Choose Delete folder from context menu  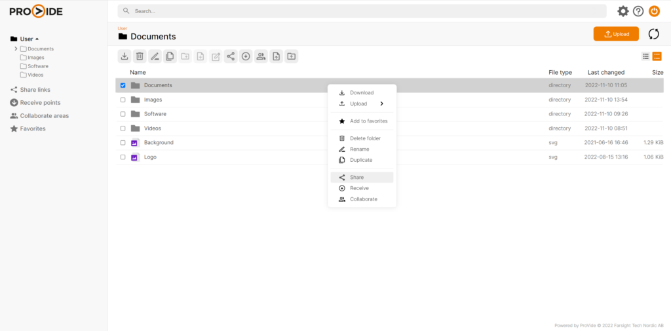(x=362, y=138)
